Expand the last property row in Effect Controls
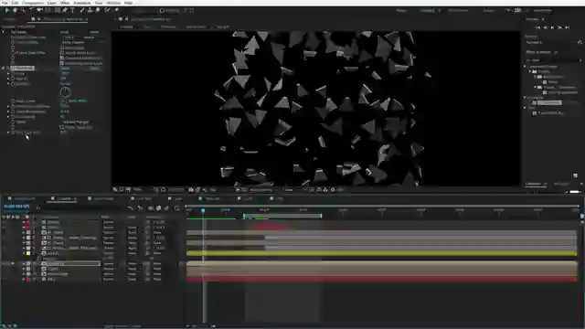The image size is (585, 329). tap(8, 133)
